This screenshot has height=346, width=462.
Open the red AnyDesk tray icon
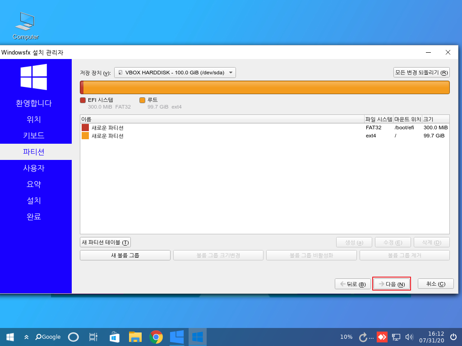382,337
